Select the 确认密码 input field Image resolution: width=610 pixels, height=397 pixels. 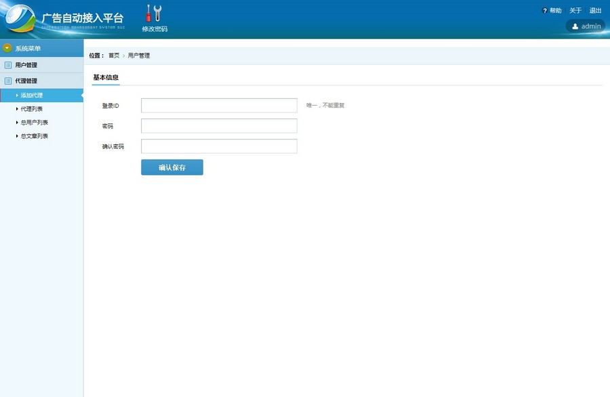[x=219, y=146]
